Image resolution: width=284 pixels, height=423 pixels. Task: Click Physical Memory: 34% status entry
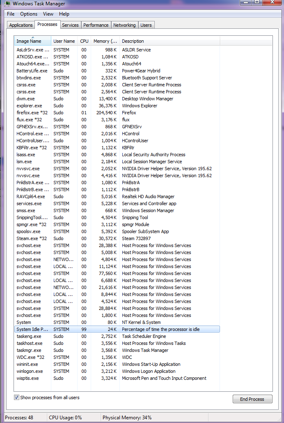click(127, 418)
